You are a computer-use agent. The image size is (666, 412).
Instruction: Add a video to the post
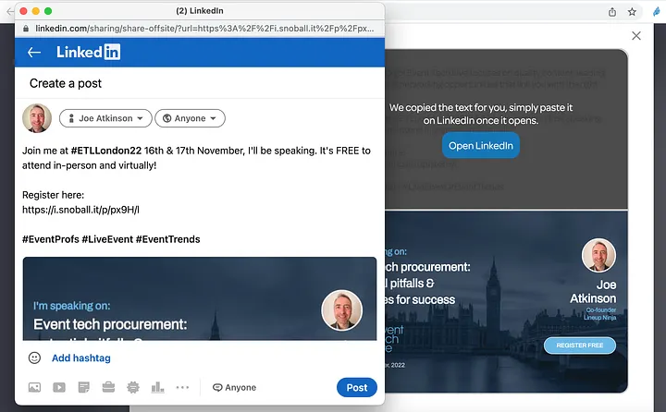pyautogui.click(x=59, y=387)
